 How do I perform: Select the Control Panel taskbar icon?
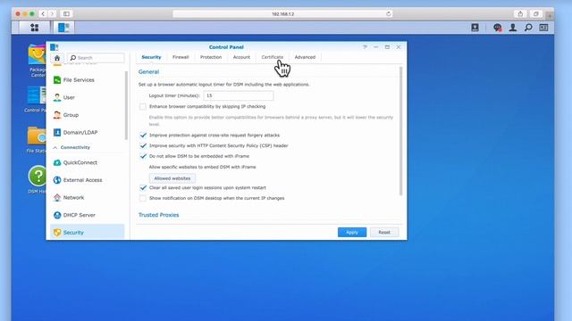click(x=63, y=28)
